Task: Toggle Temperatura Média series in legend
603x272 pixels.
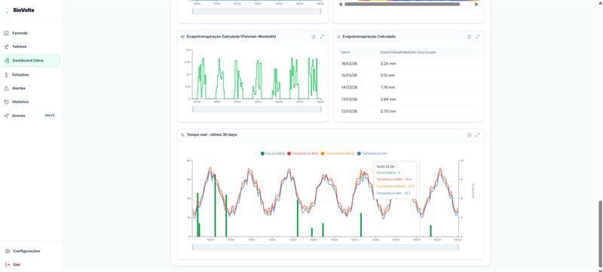Action: 338,153
